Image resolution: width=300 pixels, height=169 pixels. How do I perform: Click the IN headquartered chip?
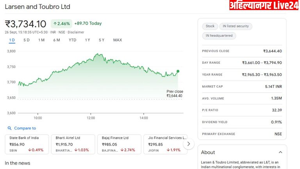tap(219, 36)
